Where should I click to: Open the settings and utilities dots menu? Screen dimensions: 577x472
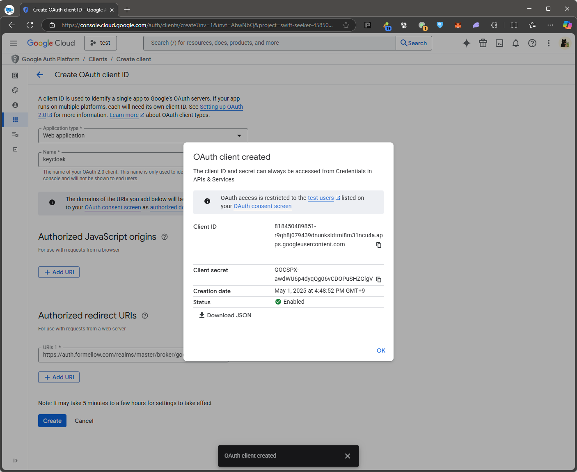(549, 43)
